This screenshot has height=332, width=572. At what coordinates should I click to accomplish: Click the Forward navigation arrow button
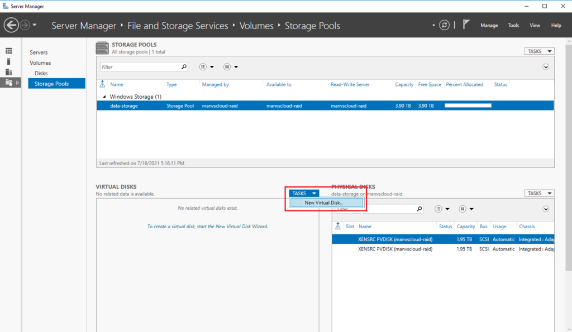click(x=25, y=25)
